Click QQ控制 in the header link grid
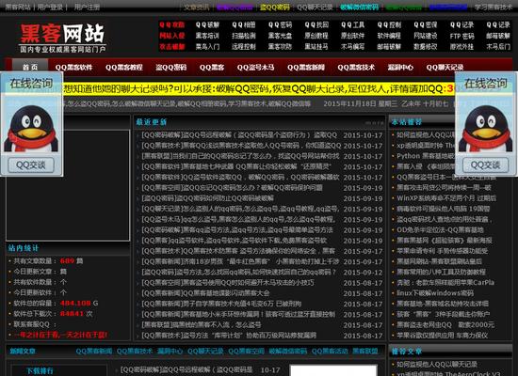The height and width of the screenshot is (376, 518). point(389,24)
